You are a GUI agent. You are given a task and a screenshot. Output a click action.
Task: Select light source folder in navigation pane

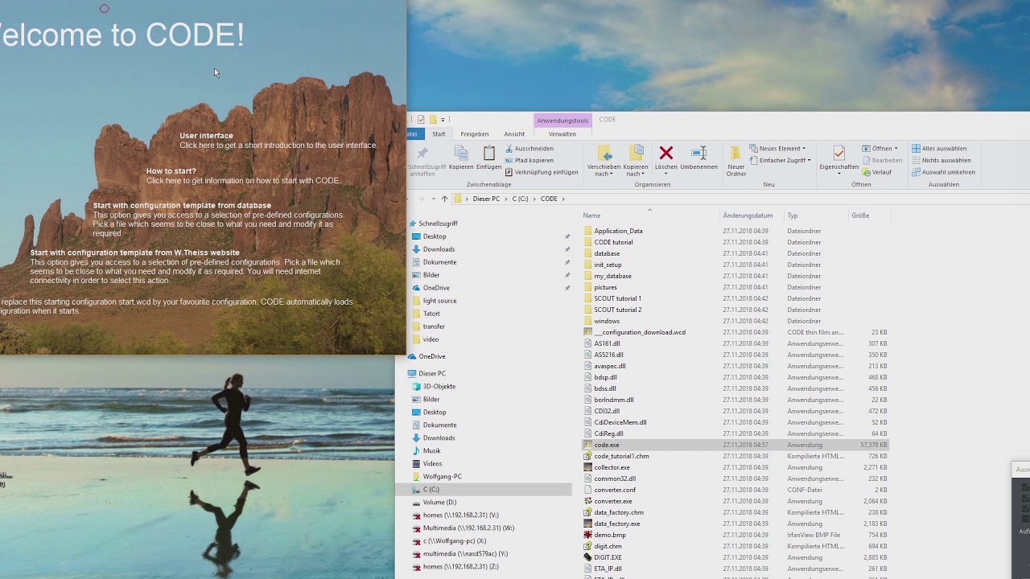[x=439, y=301]
